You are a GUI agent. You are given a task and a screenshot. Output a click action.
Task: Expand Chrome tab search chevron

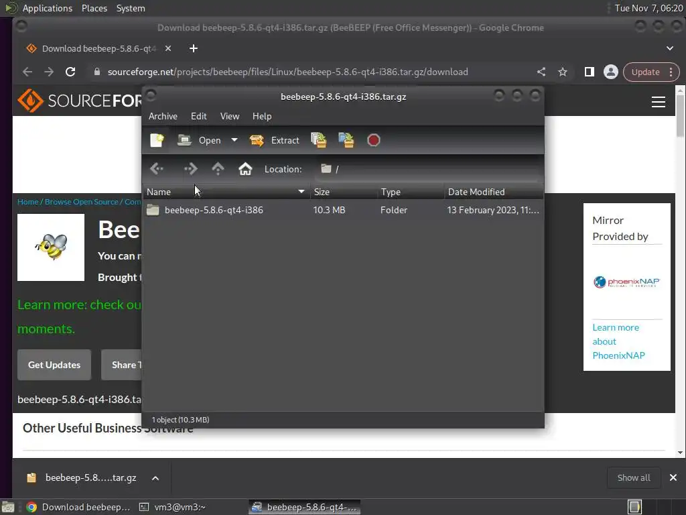click(x=670, y=48)
